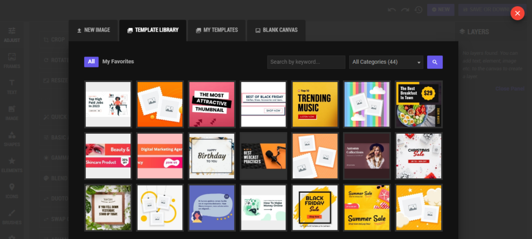Click the Search by keyword field
The image size is (532, 239).
click(306, 62)
